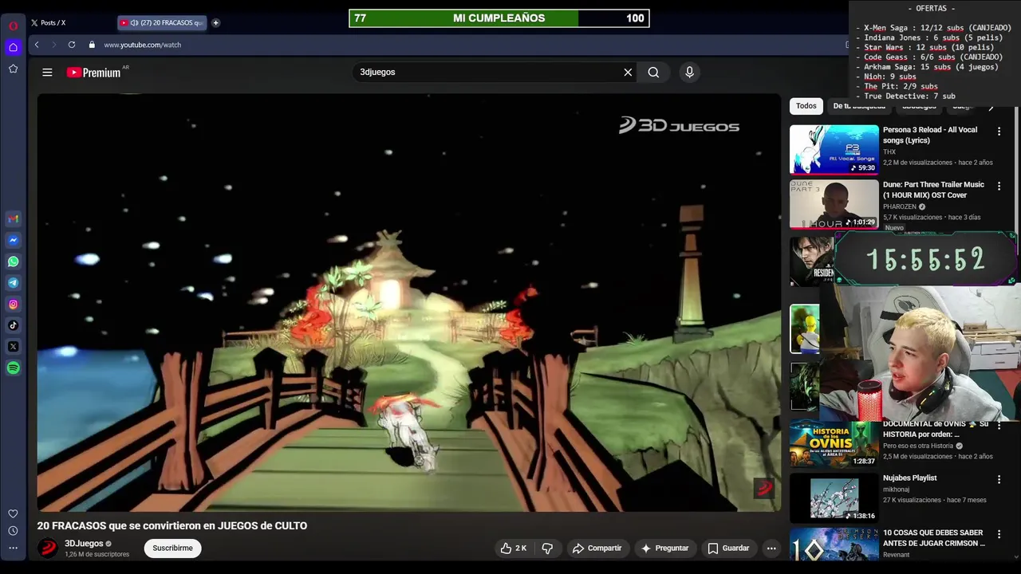Open options for Nujabes Playlist video
Screen dimensions: 1021x574
tap(999, 479)
